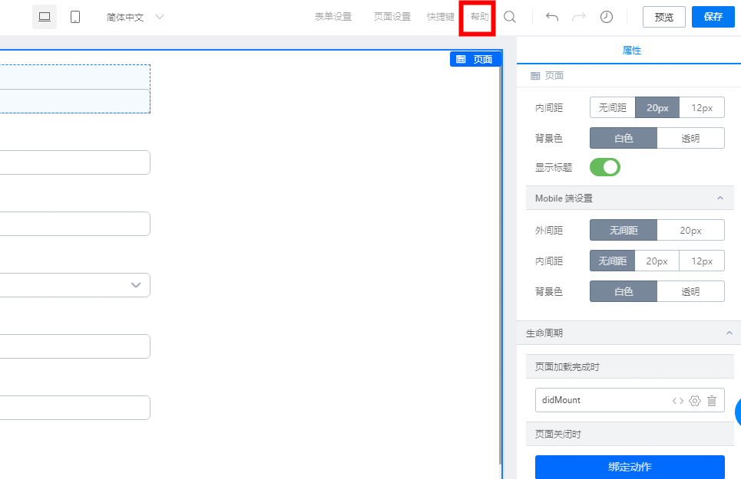The image size is (741, 479).
Task: Switch to desktop preview mode icon
Action: (45, 17)
